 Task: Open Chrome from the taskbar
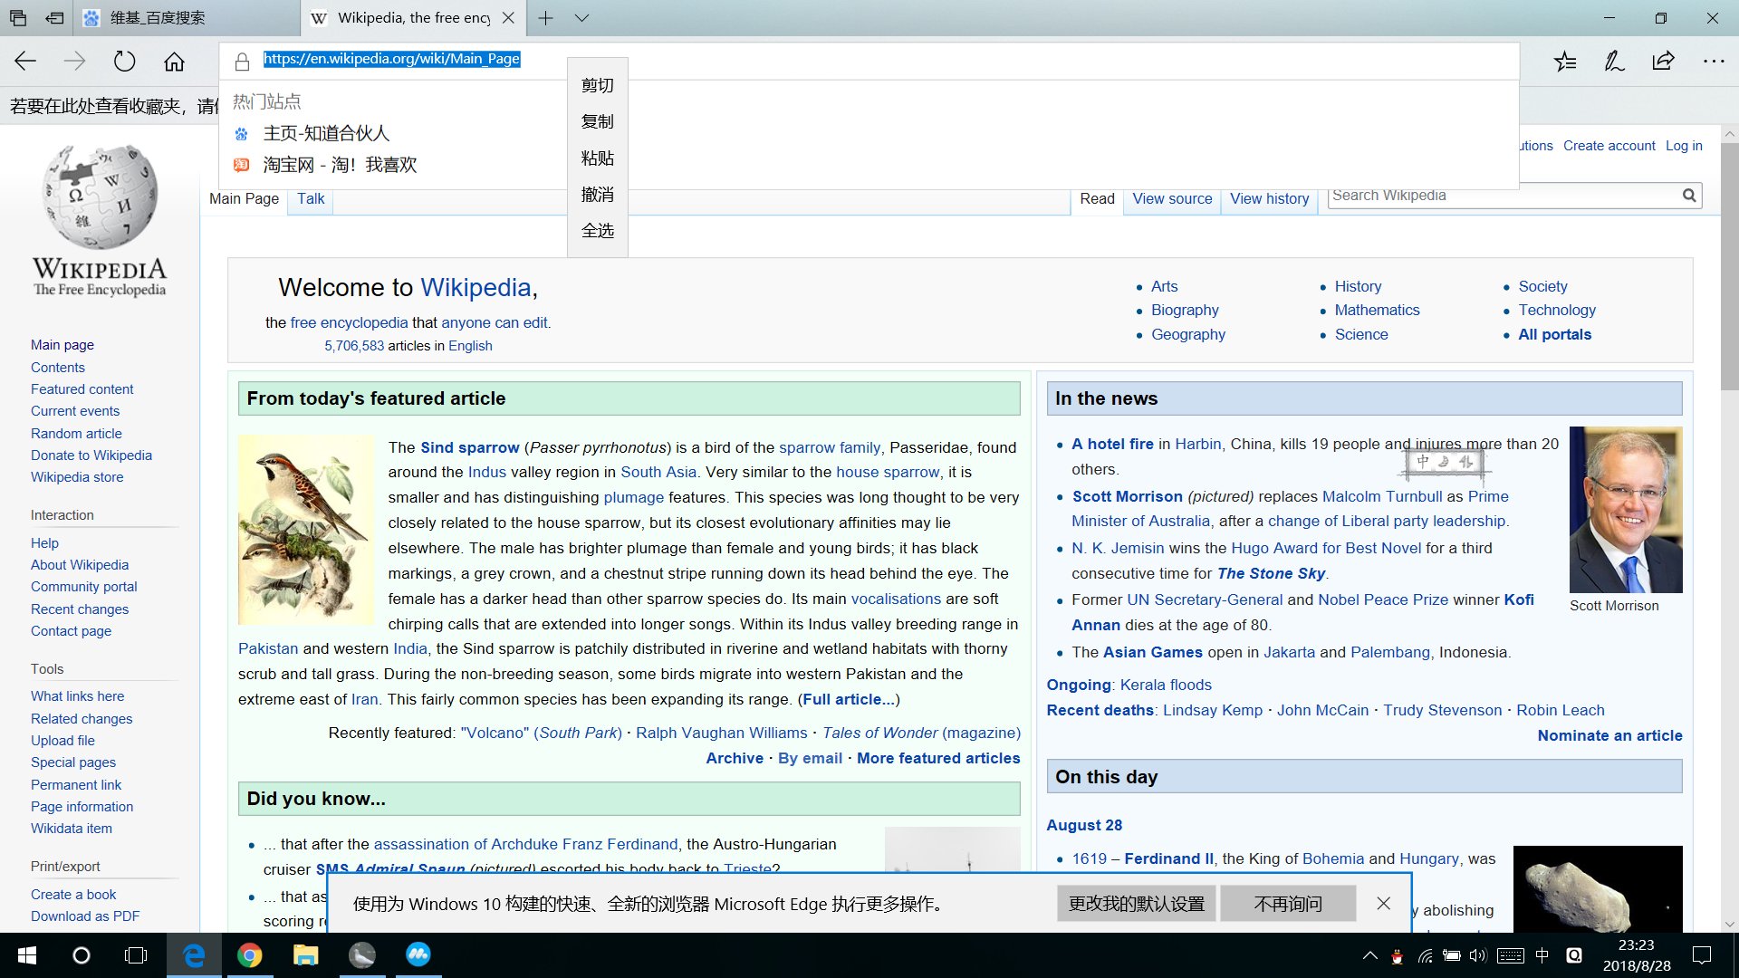250,955
